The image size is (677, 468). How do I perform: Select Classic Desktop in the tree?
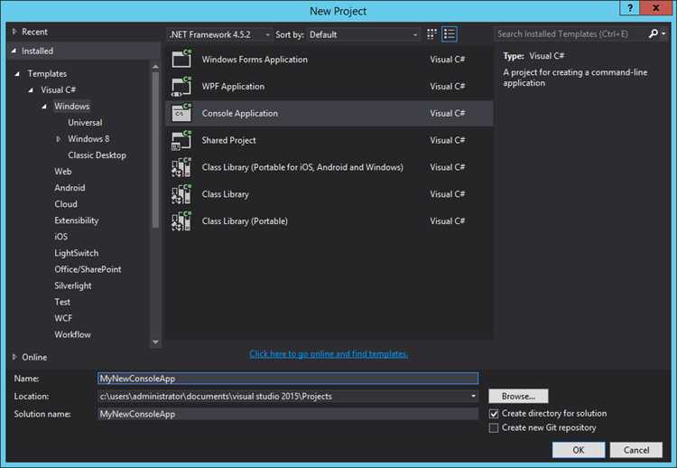[x=97, y=155]
